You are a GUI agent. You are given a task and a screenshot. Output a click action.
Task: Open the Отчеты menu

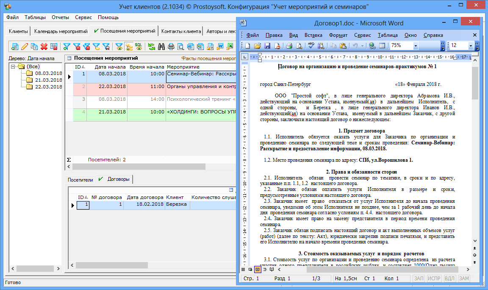coord(61,17)
